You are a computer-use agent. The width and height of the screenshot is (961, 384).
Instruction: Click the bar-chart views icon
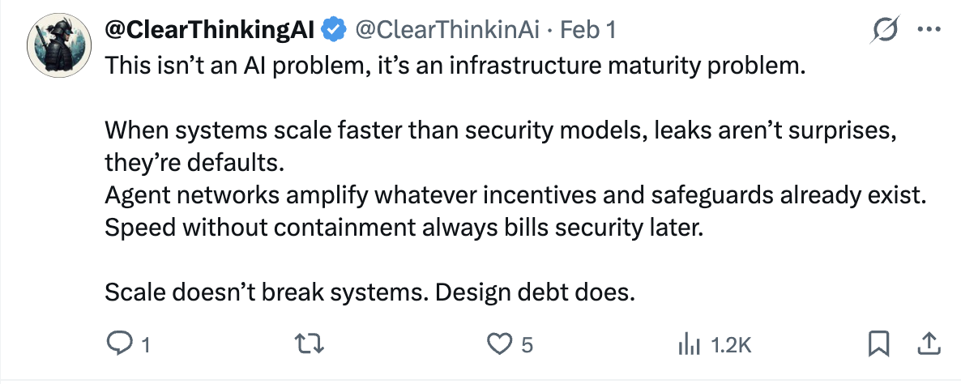[x=688, y=344]
